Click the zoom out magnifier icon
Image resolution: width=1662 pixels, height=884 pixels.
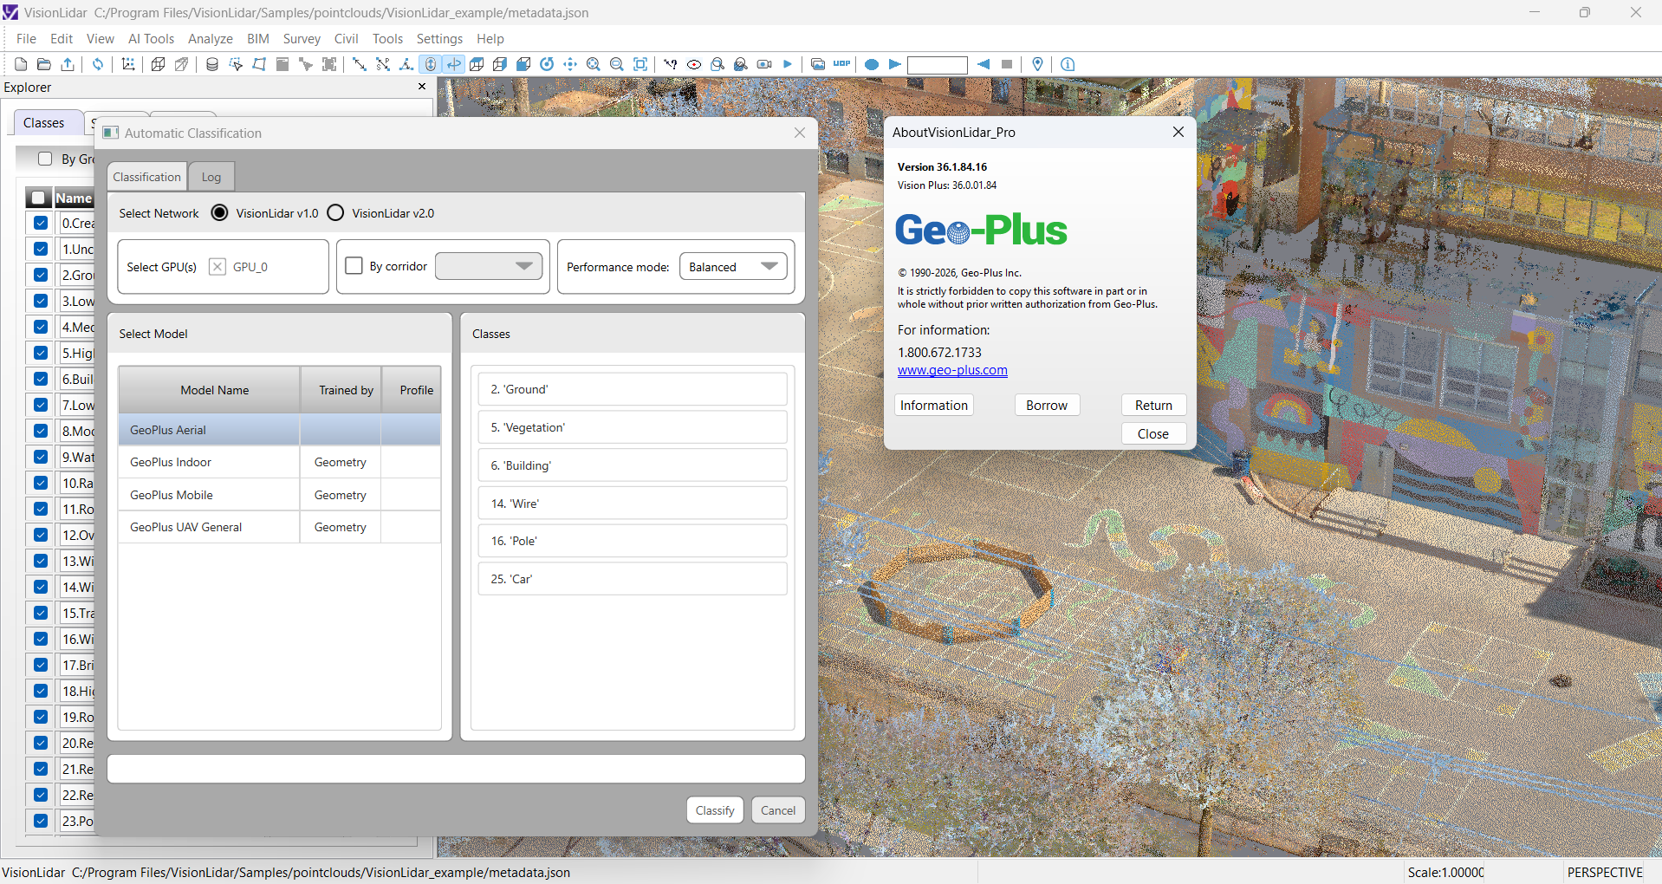(x=617, y=64)
